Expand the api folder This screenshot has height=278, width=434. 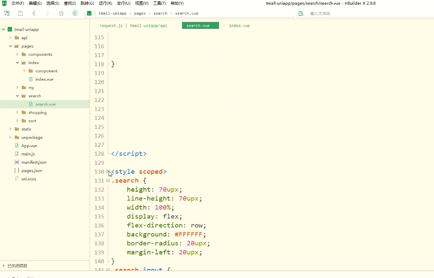(10, 37)
